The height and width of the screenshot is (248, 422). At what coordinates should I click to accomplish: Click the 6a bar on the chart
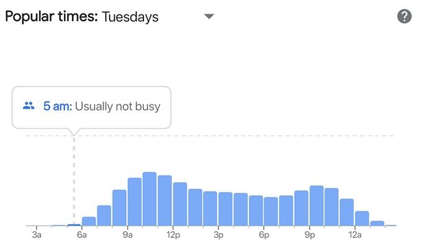click(x=89, y=221)
